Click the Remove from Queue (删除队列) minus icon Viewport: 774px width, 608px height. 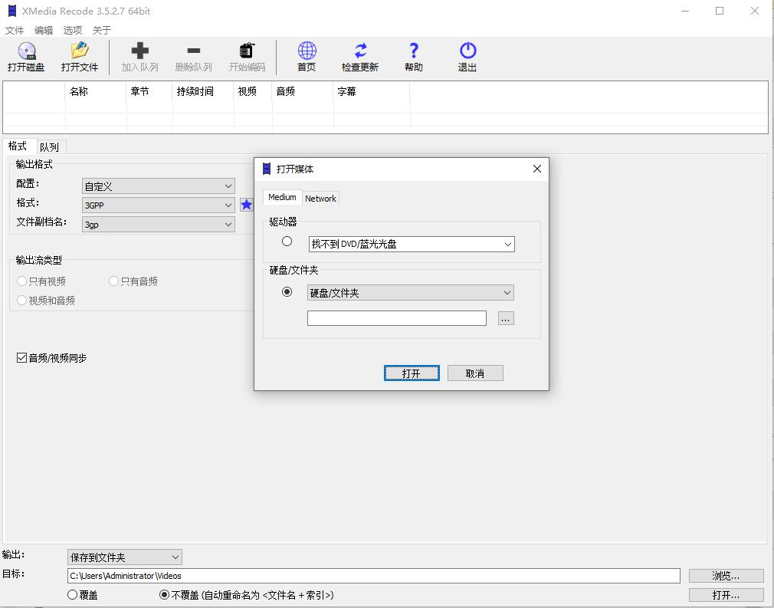point(193,51)
